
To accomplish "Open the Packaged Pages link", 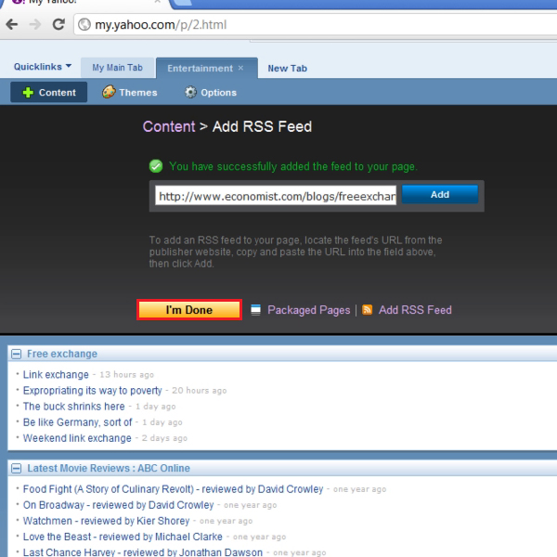I will click(309, 310).
